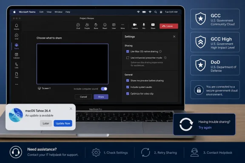Open Files in the Teams sidebar

pos(17,75)
